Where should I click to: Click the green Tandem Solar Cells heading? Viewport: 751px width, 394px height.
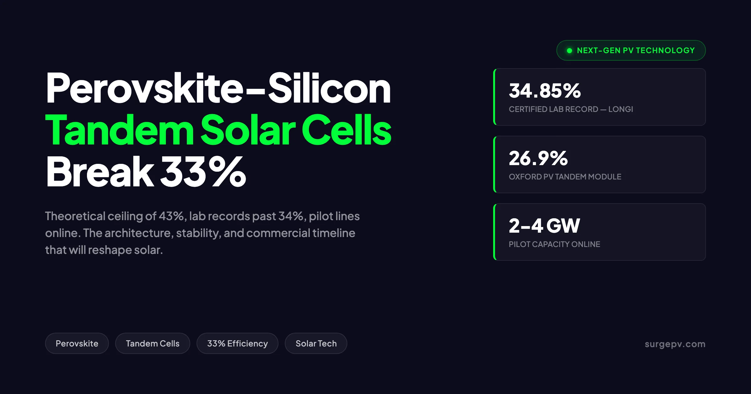218,129
